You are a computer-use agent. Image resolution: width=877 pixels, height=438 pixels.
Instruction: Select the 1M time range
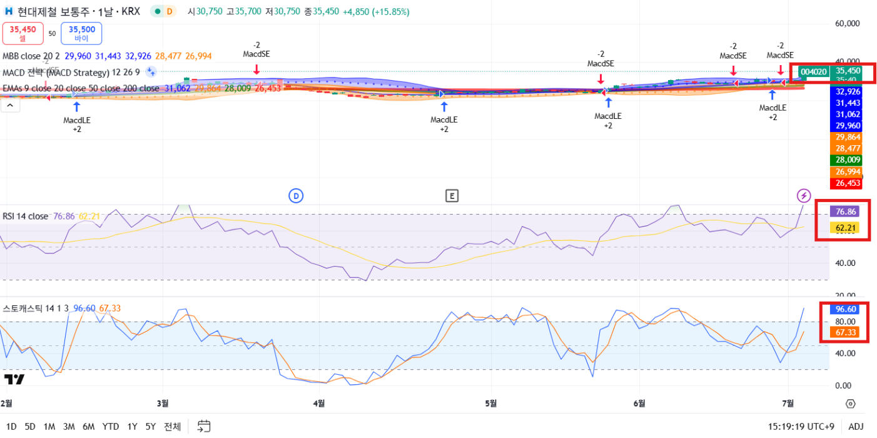[49, 427]
